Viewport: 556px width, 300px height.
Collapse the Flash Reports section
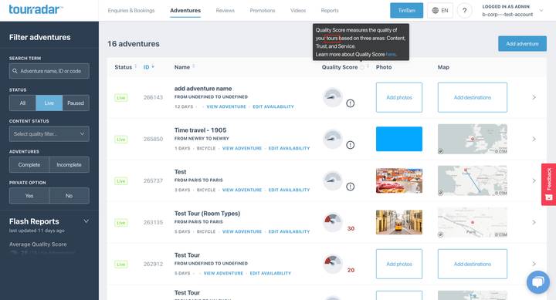[x=86, y=221]
